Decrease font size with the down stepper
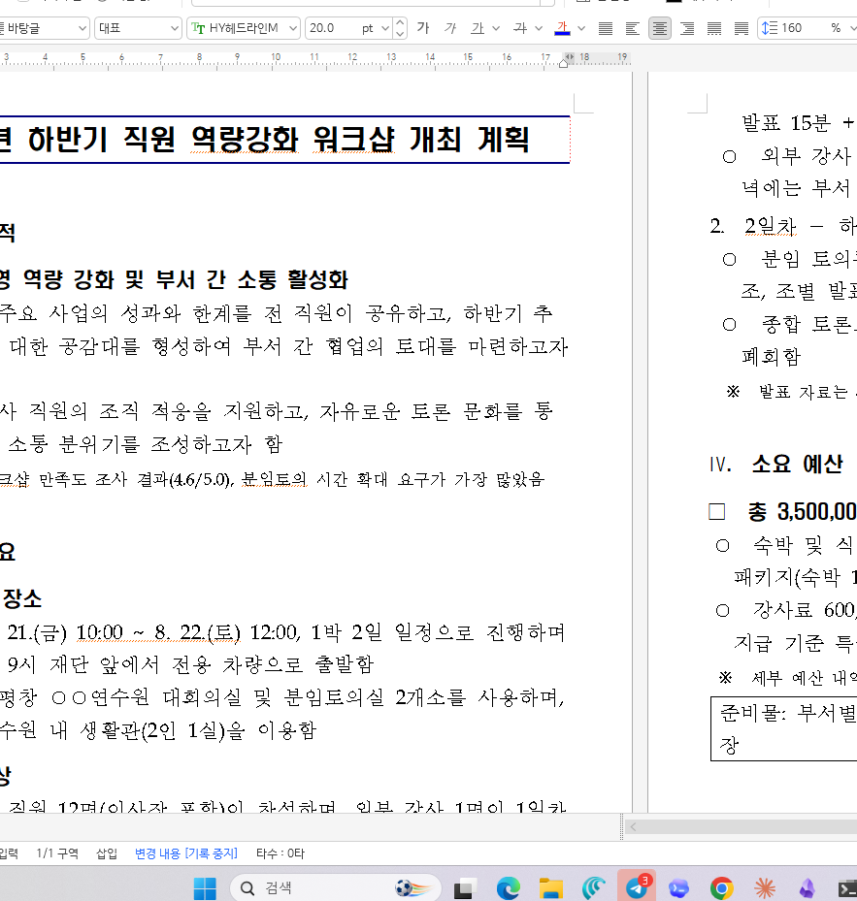Image resolution: width=857 pixels, height=901 pixels. pyautogui.click(x=400, y=33)
